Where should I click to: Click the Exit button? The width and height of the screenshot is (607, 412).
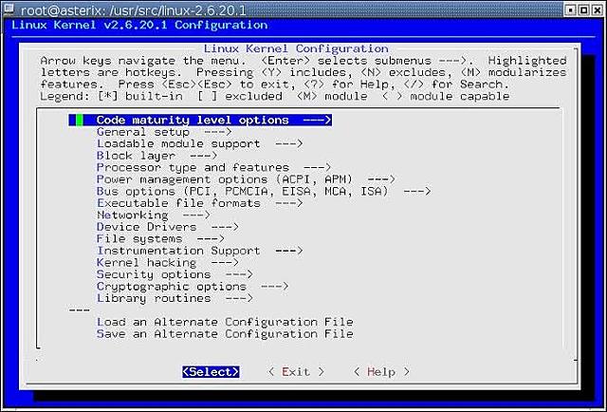coord(296,372)
